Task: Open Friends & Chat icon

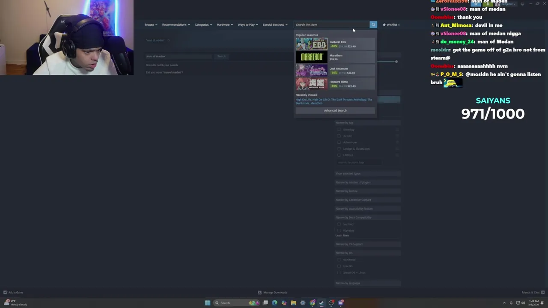Action: [x=543, y=293]
